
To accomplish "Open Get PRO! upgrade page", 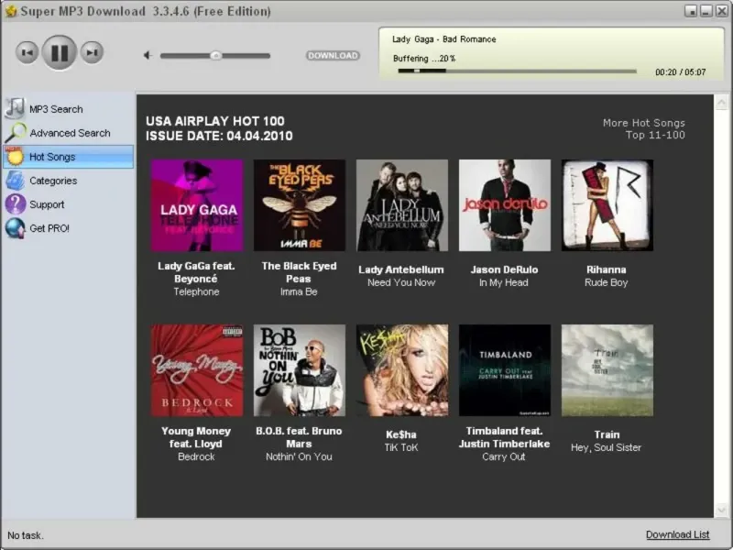I will pyautogui.click(x=69, y=228).
